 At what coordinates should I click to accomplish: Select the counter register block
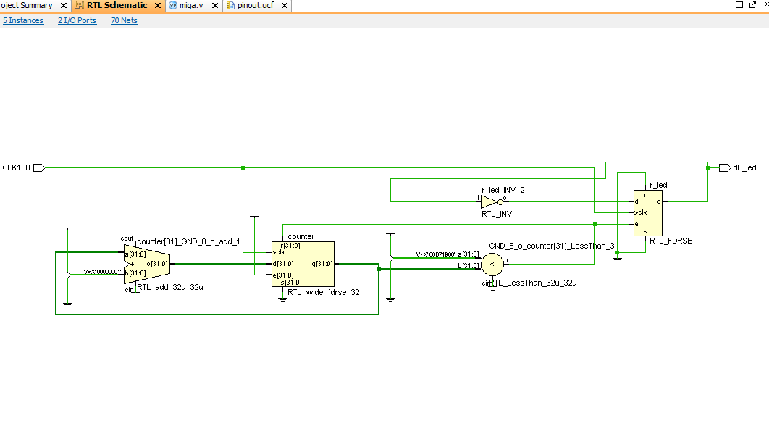tap(303, 264)
